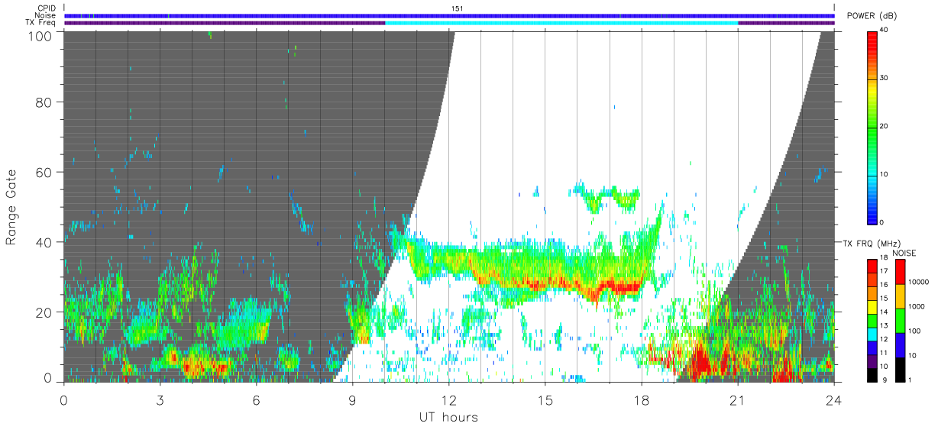
Task: Click the 1000 label on NOISE legend
Action: point(917,306)
